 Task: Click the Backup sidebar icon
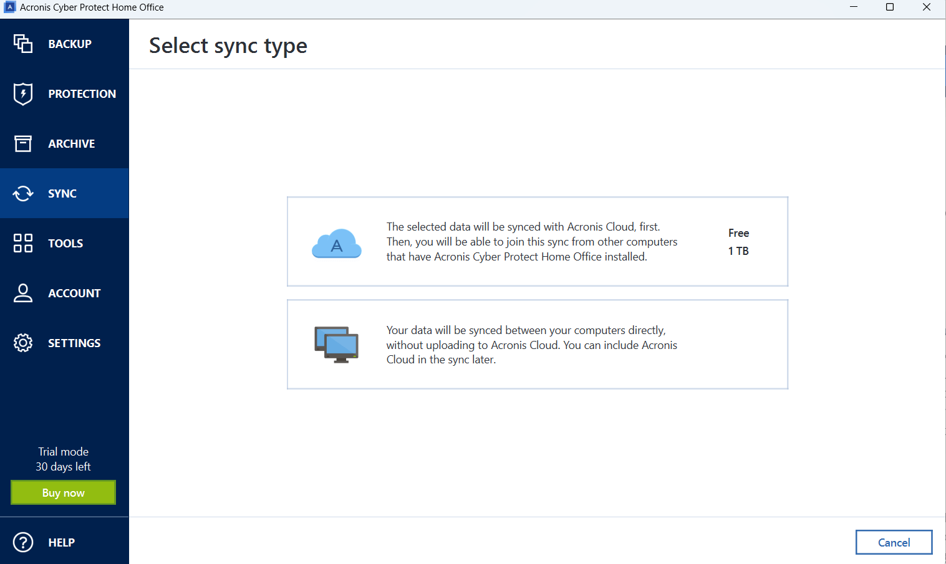23,44
